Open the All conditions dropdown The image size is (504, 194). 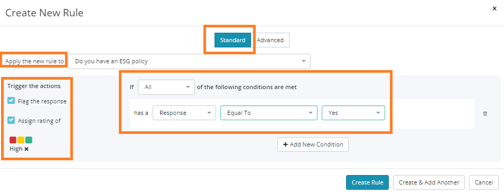(x=166, y=87)
